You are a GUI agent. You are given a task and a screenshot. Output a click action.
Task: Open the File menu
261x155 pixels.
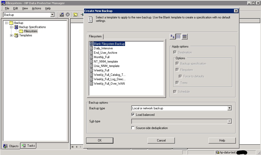pos(7,8)
